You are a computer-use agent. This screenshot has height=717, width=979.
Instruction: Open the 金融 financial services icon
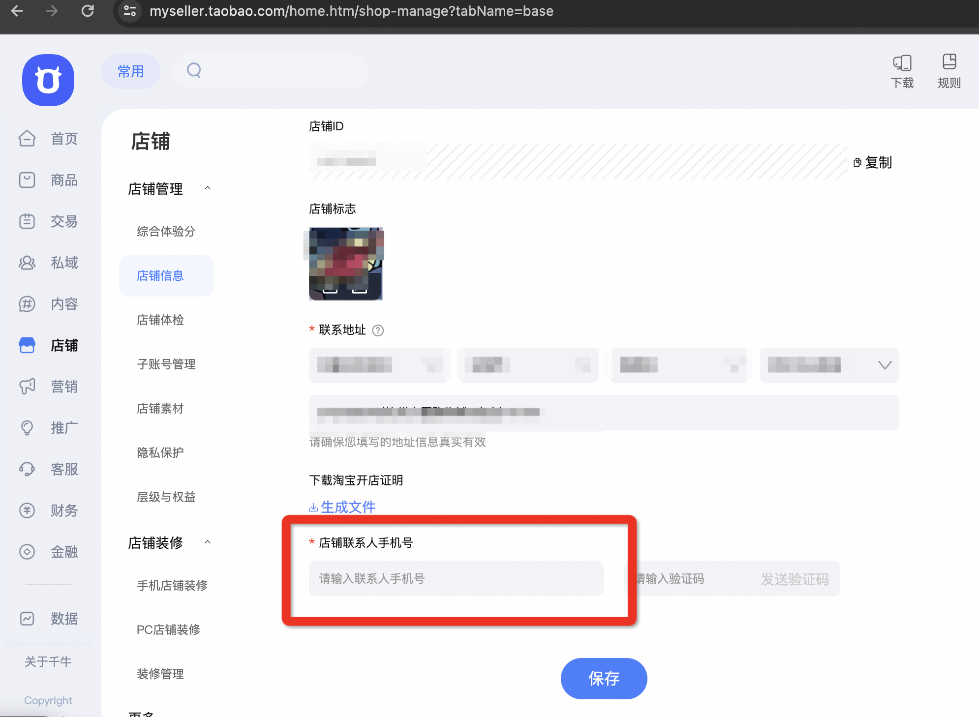27,552
